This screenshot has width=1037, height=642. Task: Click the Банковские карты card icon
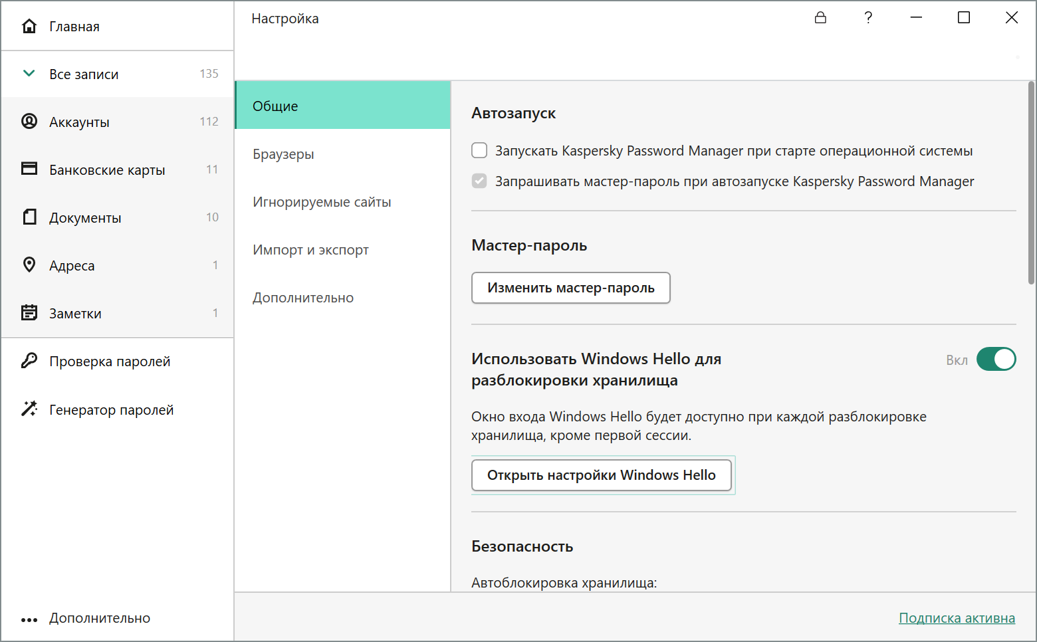29,169
